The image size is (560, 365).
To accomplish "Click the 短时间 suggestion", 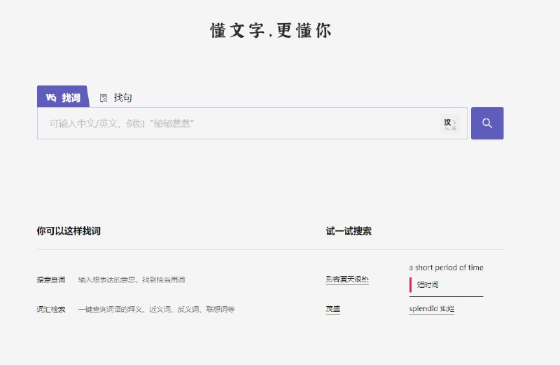I will coord(428,285).
